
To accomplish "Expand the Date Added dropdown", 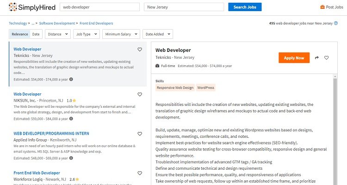I will coord(158,34).
